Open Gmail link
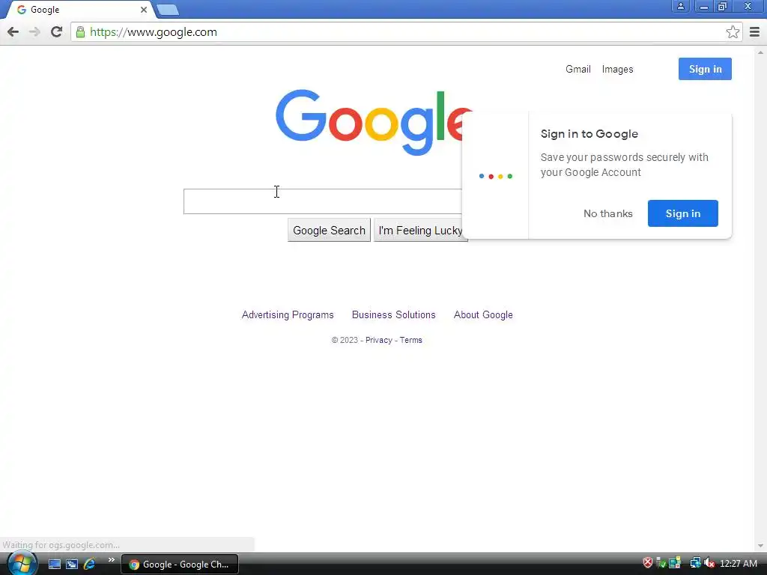This screenshot has width=767, height=575. pos(578,70)
